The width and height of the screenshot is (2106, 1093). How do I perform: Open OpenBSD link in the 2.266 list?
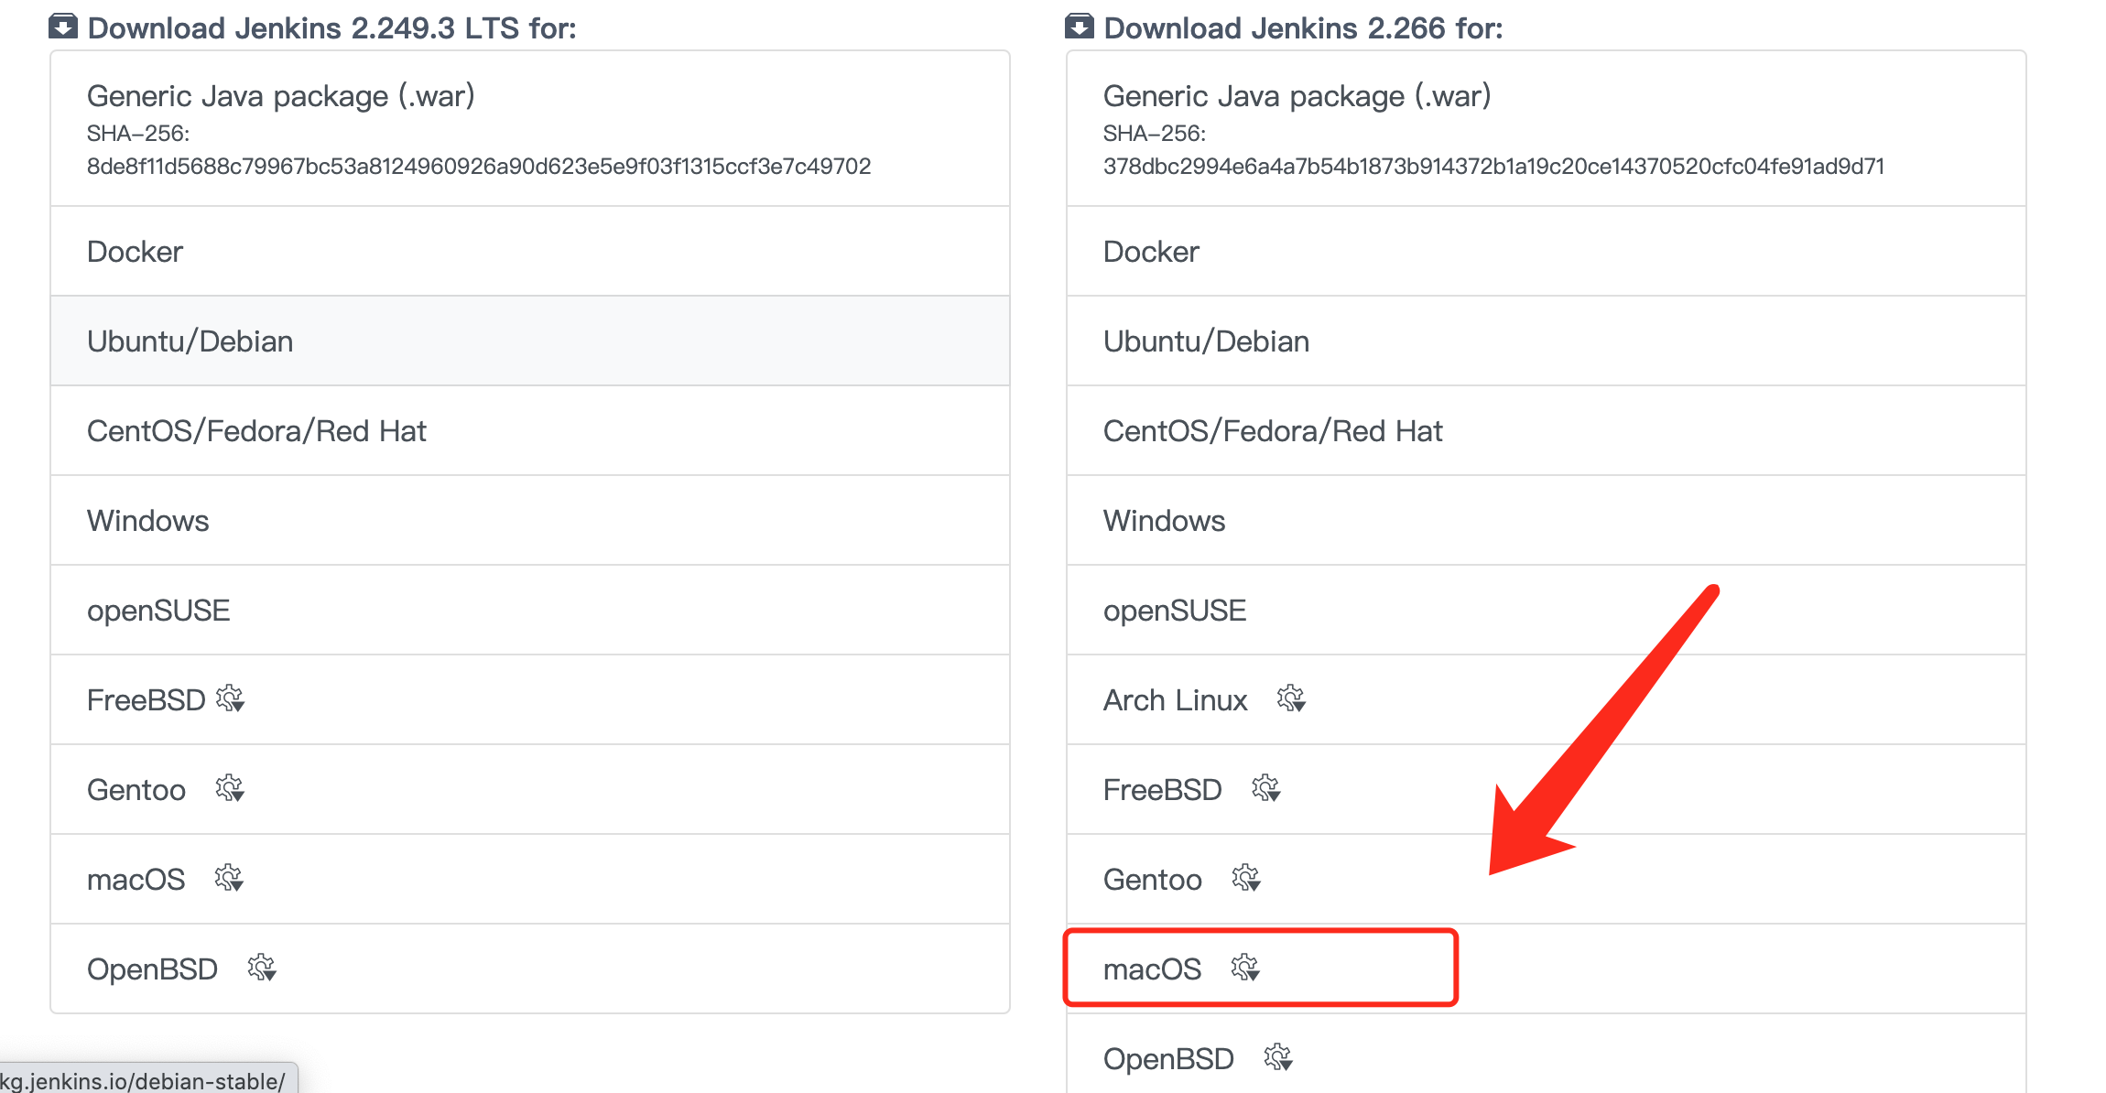point(1547,1055)
